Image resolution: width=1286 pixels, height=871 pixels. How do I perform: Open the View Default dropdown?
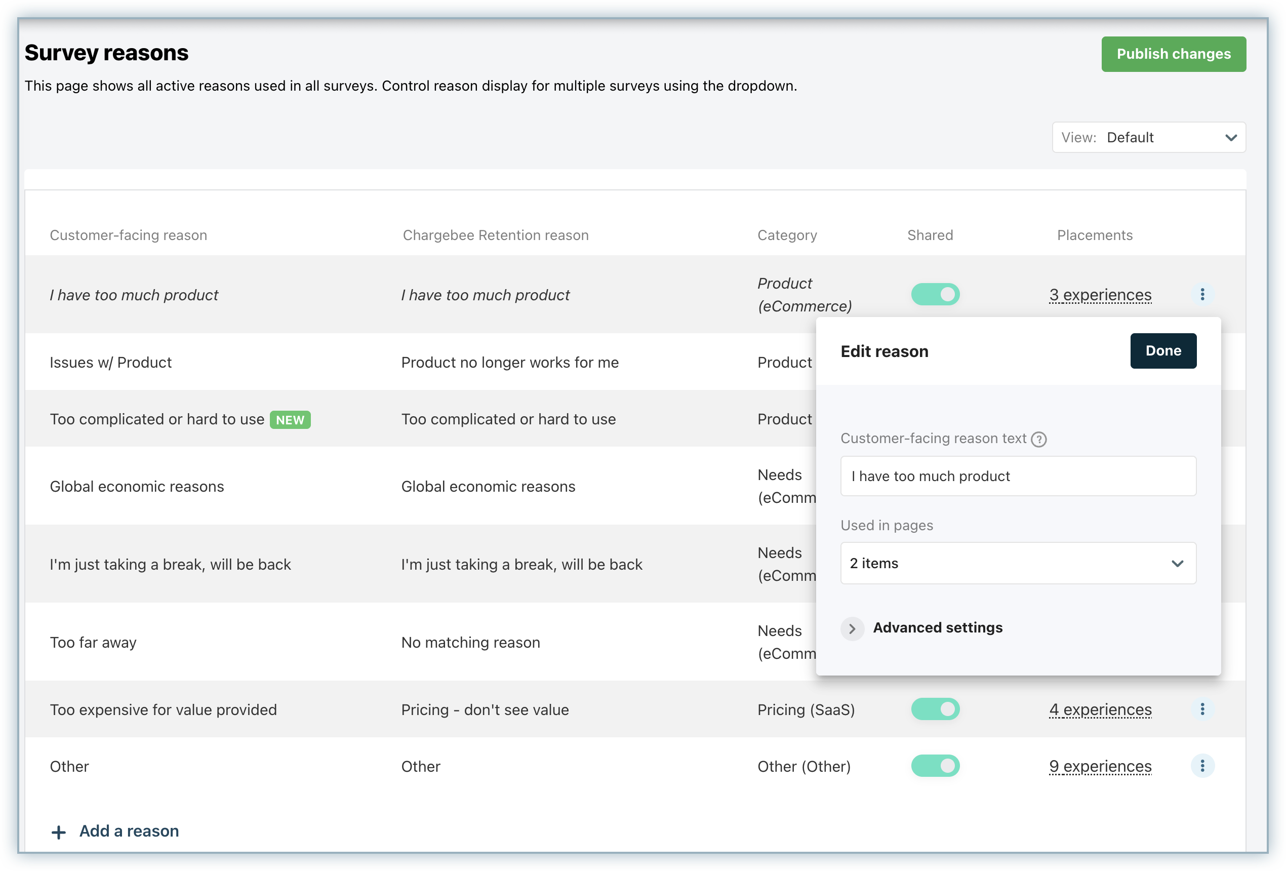point(1149,137)
